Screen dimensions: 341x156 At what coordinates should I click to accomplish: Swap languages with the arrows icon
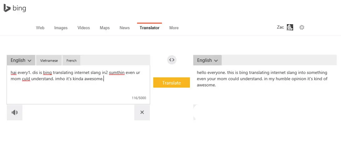[x=172, y=60]
